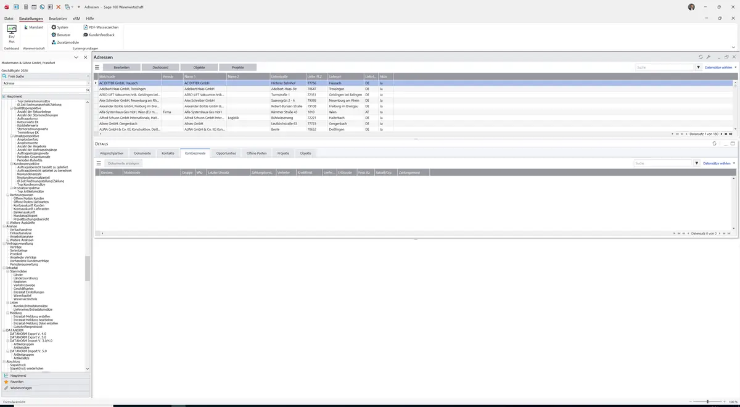Open Zusatzmodule from the ribbon

54,42
